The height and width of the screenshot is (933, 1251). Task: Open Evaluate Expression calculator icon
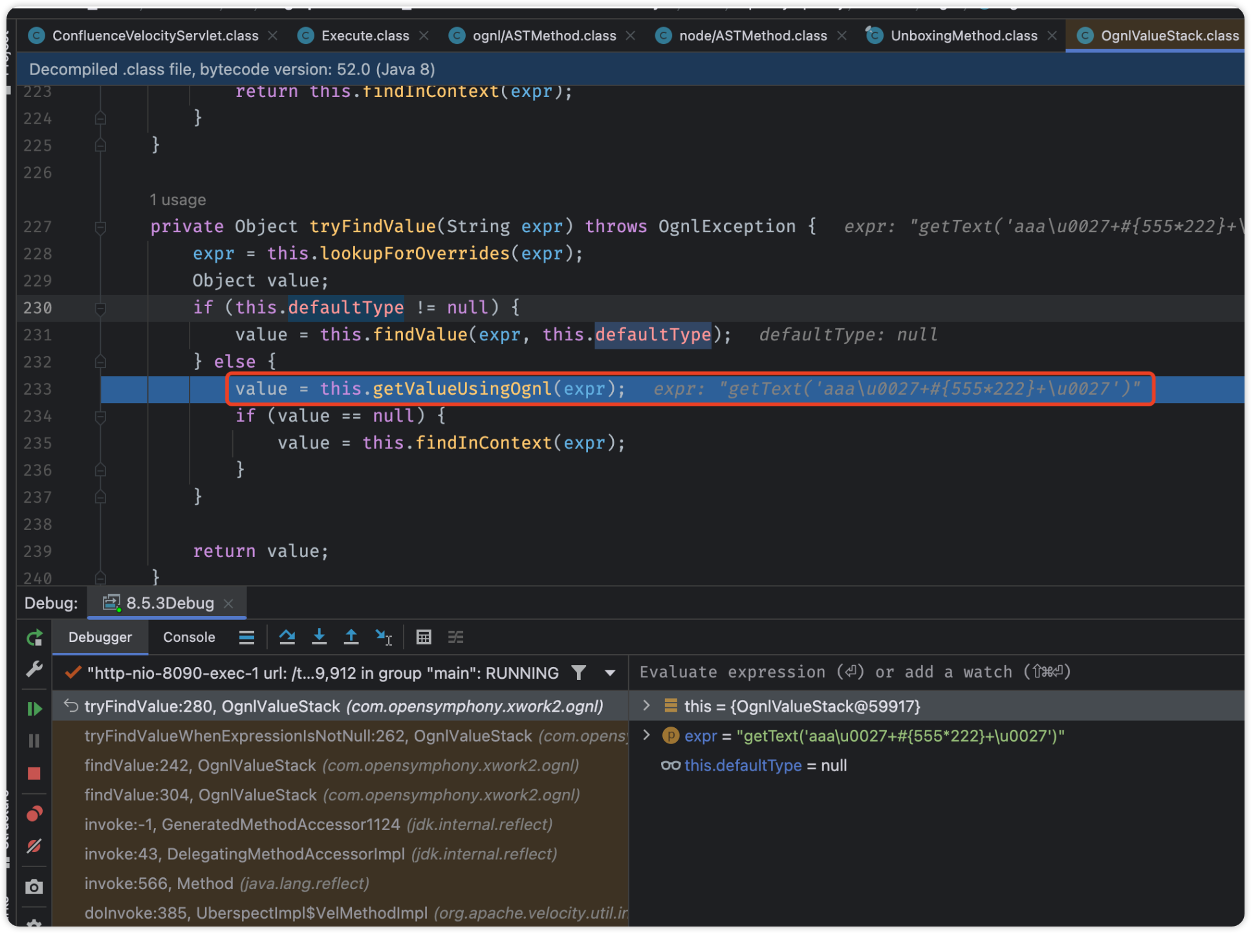pyautogui.click(x=424, y=637)
